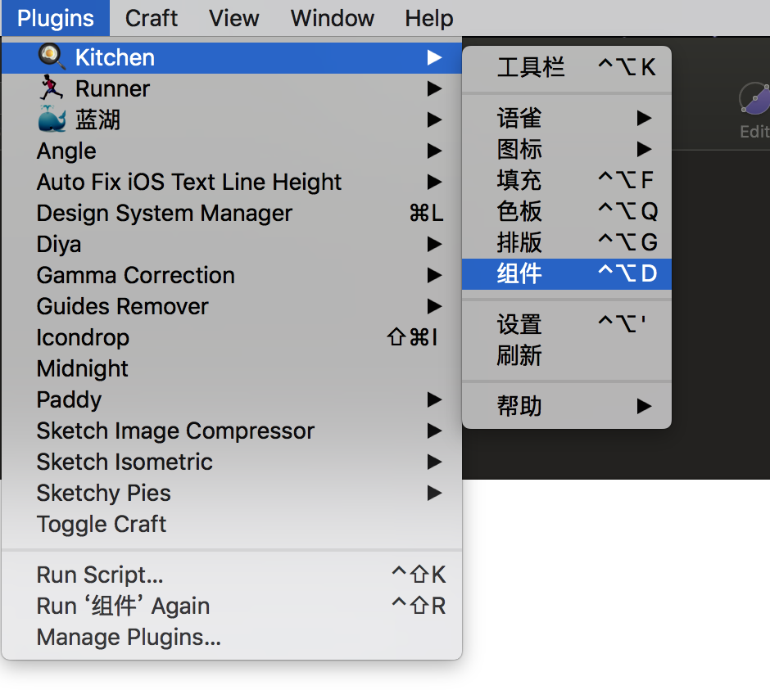Run '组件' Again
770x699 pixels.
coord(123,606)
